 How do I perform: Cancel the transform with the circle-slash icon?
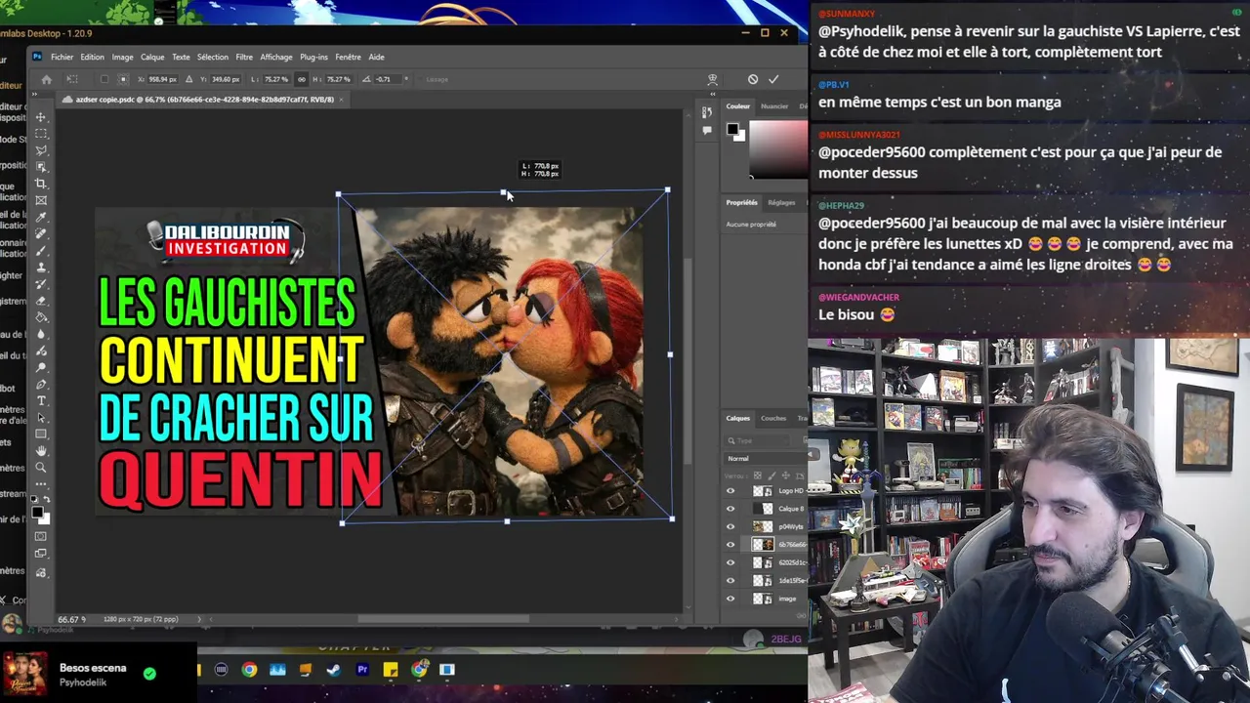coord(752,79)
